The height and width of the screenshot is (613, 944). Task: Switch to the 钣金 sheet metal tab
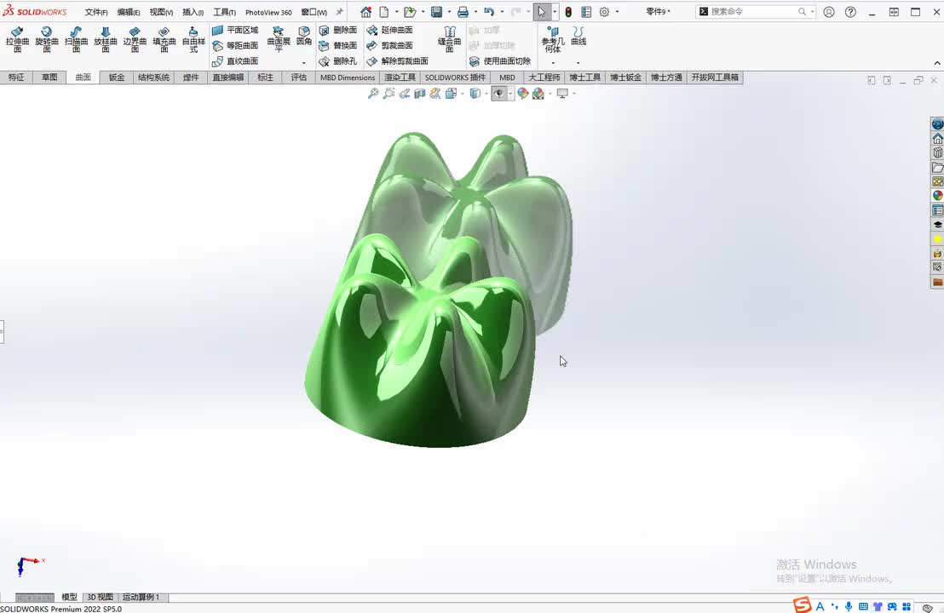coord(117,77)
